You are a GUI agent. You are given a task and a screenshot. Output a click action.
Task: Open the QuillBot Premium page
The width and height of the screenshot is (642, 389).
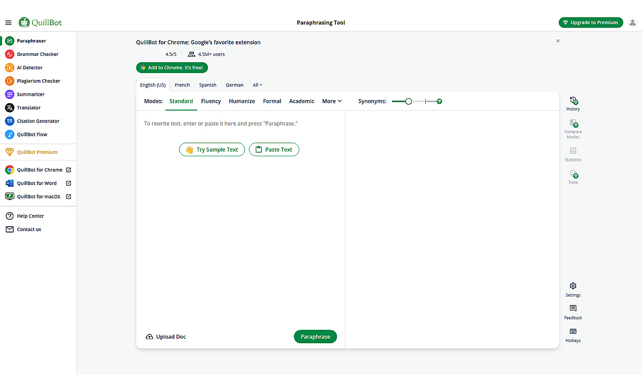[x=38, y=152]
